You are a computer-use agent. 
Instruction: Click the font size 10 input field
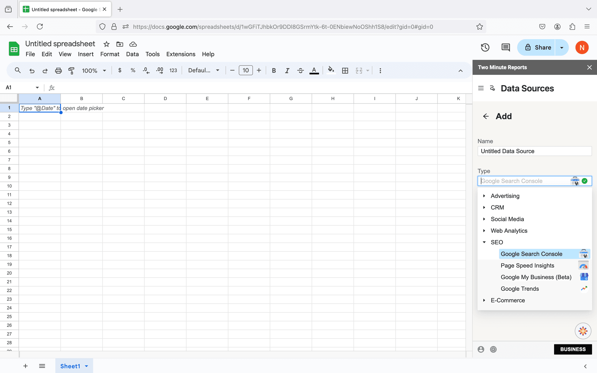pos(246,71)
